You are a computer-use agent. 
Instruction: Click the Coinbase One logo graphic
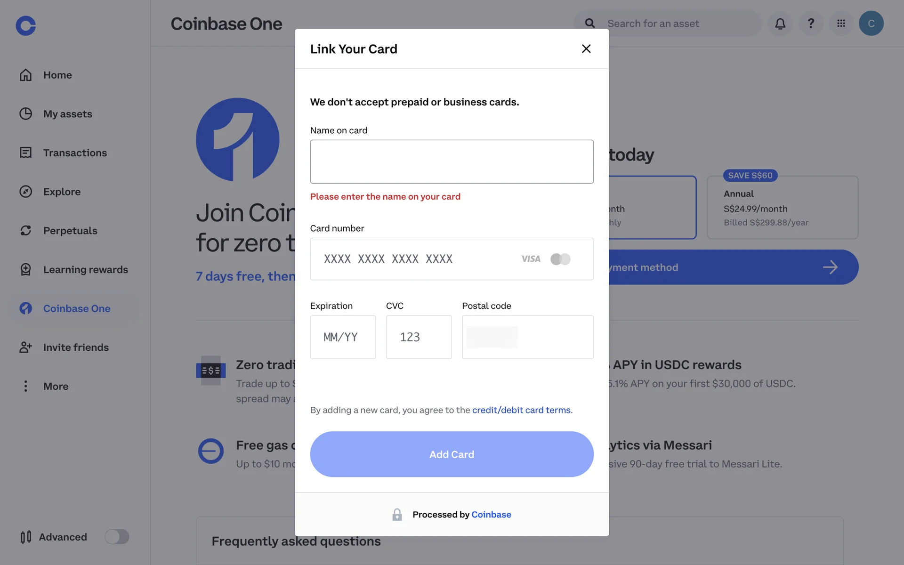(238, 140)
